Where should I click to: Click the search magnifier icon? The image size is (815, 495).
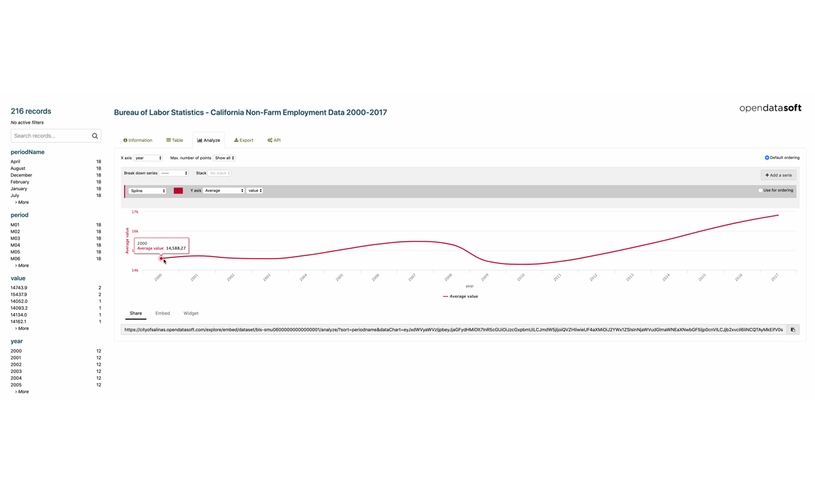95,136
